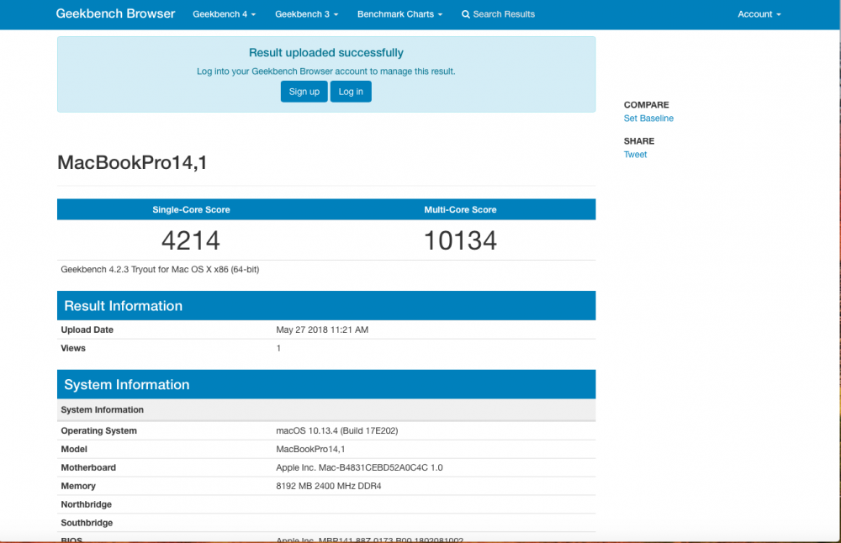Click the Operating System row label
The image size is (841, 543).
click(98, 431)
